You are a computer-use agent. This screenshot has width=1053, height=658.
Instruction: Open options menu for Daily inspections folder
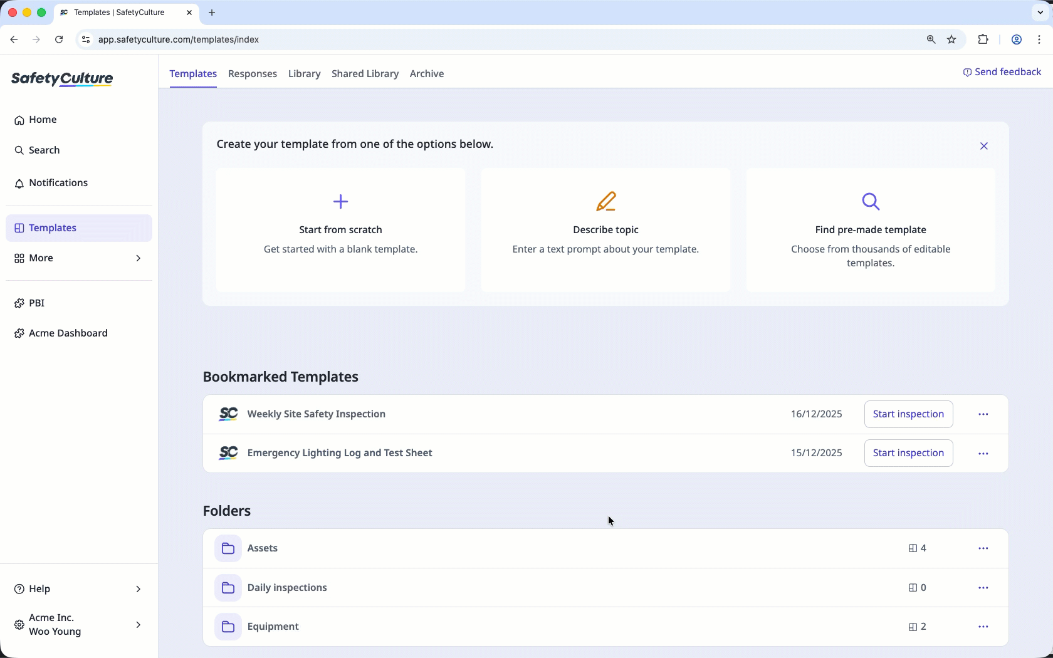click(983, 588)
